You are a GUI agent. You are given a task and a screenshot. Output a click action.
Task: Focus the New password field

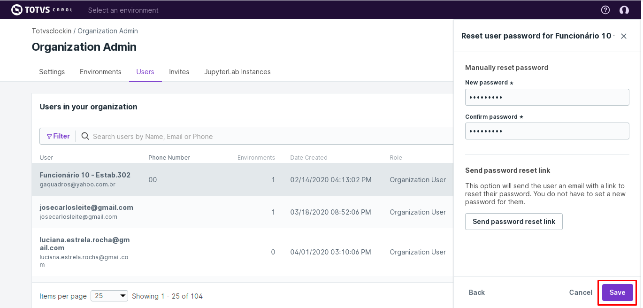coord(547,97)
